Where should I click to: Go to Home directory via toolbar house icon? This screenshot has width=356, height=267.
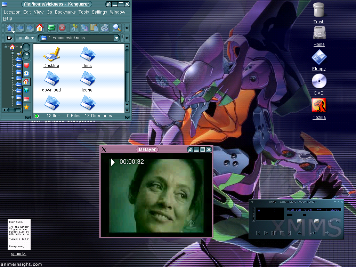tap(40, 28)
